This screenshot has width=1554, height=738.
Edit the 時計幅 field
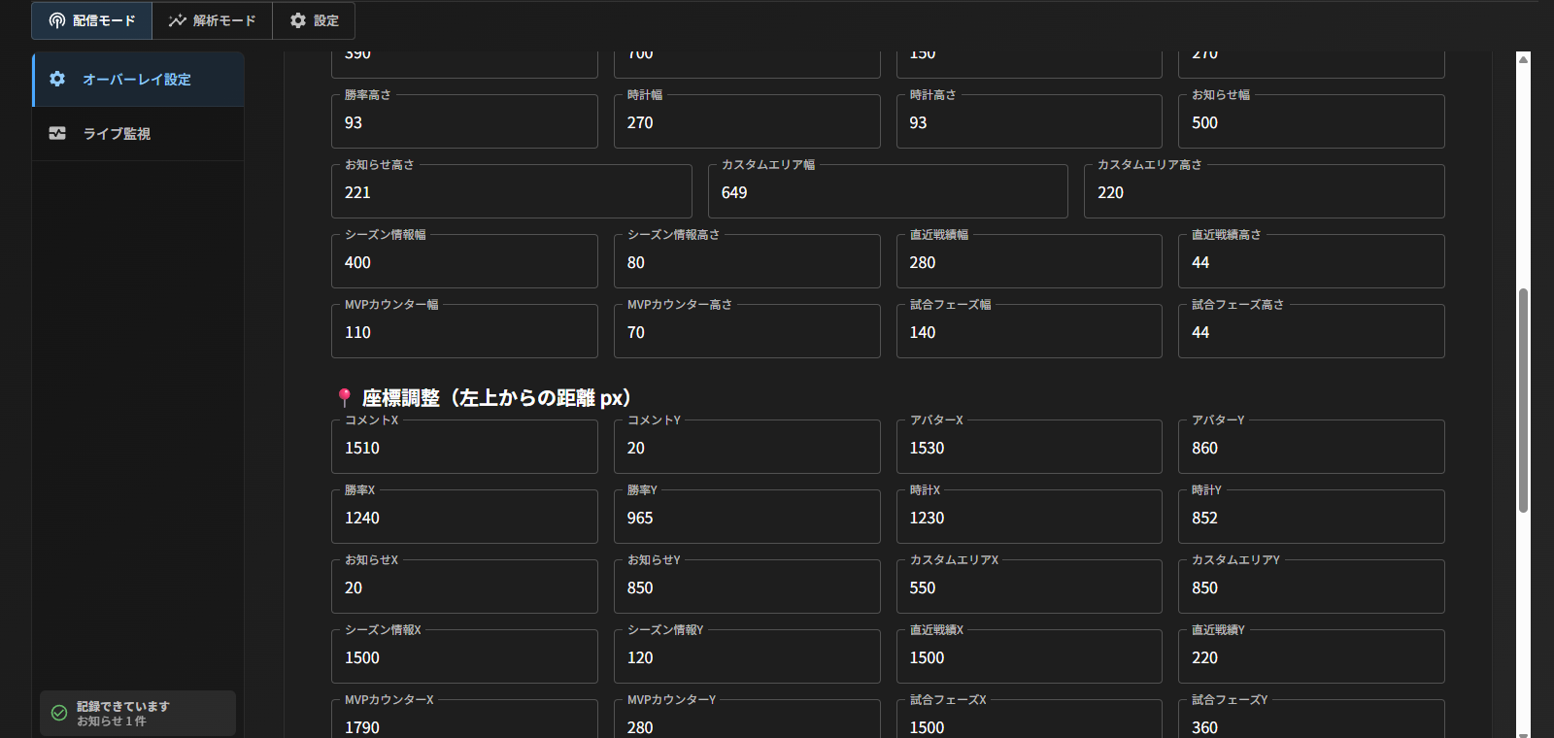pyautogui.click(x=747, y=121)
